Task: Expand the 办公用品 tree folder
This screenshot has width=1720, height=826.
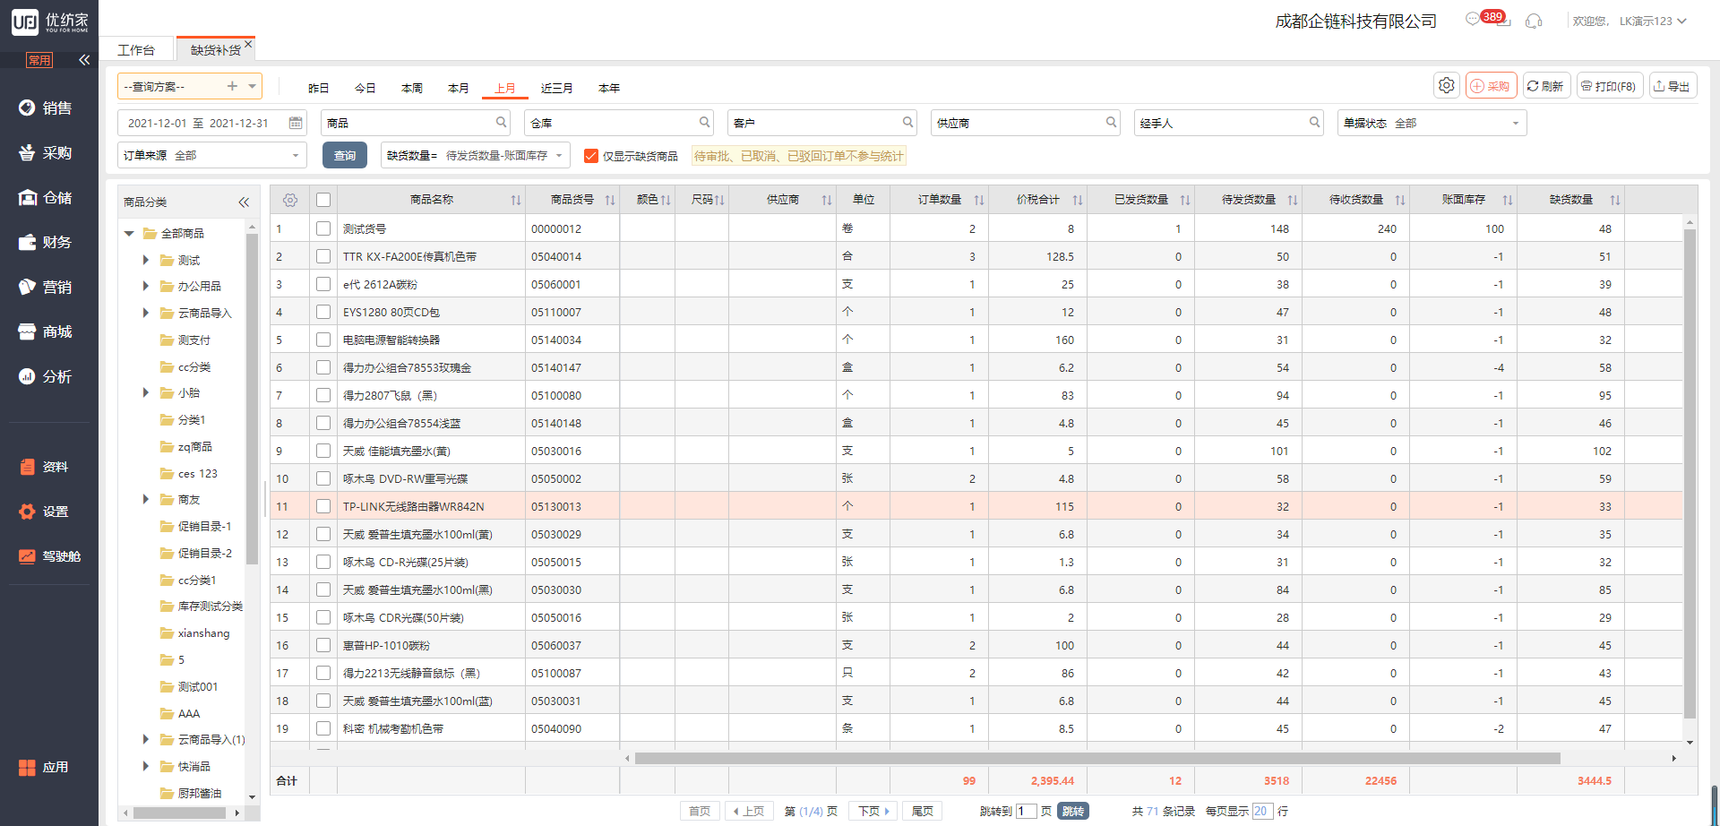Action: point(146,287)
